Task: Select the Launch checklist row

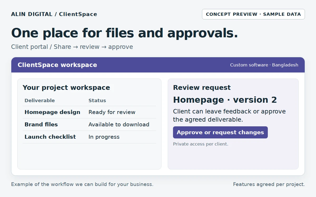Action: (x=89, y=137)
